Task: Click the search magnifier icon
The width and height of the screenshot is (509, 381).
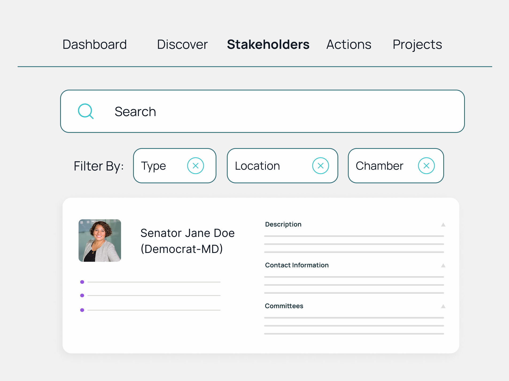Action: 86,111
